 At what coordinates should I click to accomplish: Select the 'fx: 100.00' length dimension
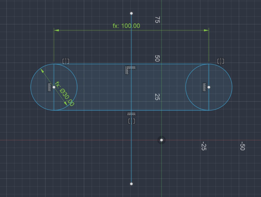126,26
